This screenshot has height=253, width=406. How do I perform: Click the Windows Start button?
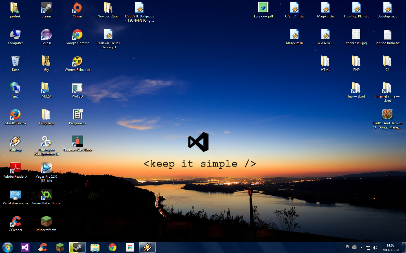(x=8, y=247)
